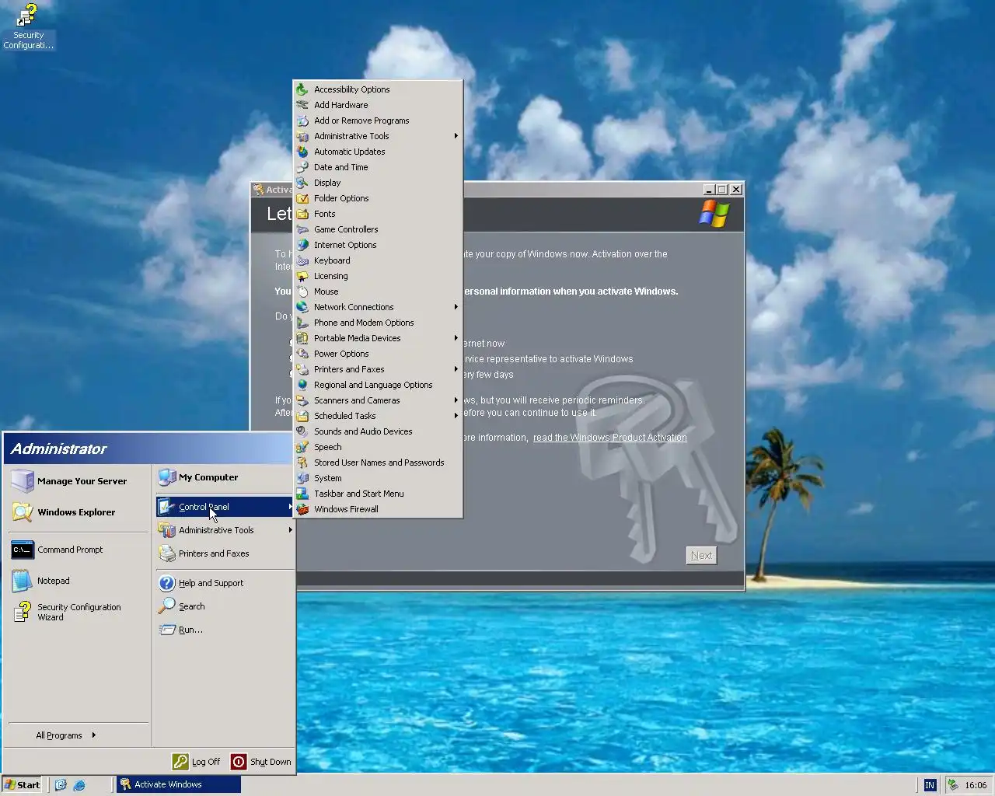Open Sounds and Audio Devices icon
995x796 pixels.
[x=302, y=431]
